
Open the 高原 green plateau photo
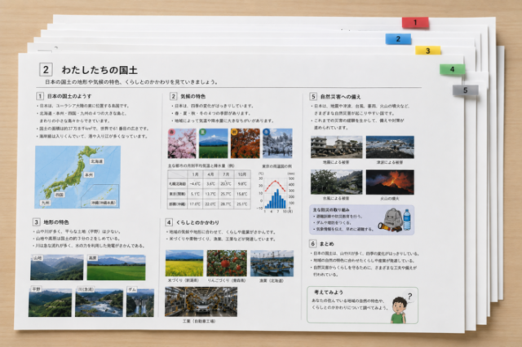tap(116, 267)
